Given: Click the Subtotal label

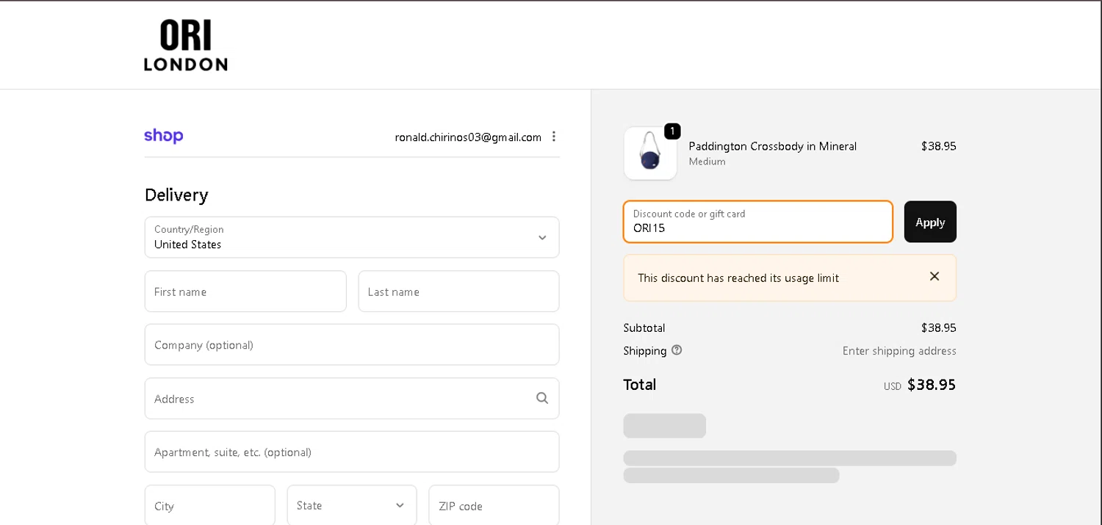Looking at the screenshot, I should tap(644, 328).
